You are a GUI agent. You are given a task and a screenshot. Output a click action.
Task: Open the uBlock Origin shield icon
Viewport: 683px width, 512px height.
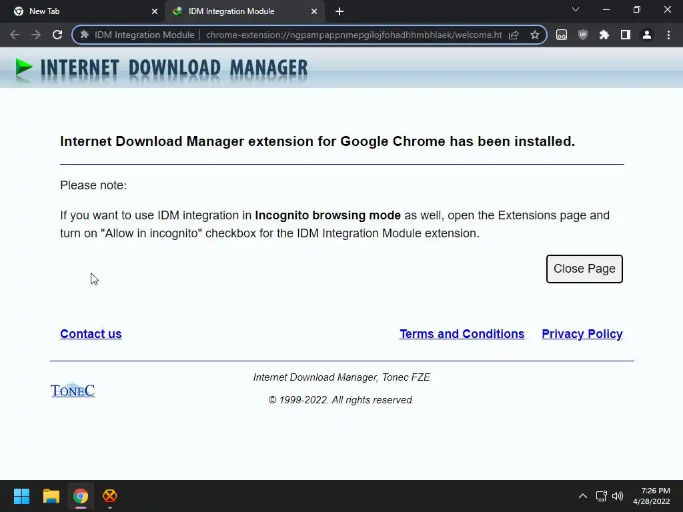point(583,35)
